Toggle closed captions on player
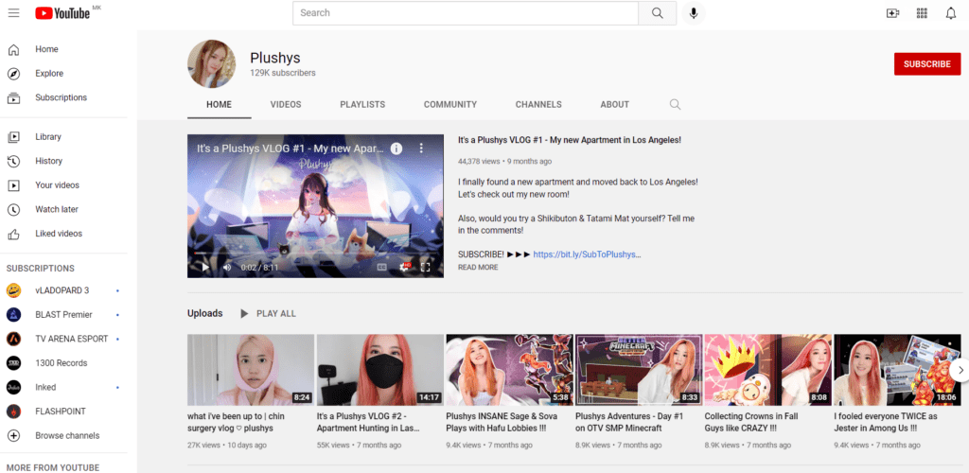Image resolution: width=969 pixels, height=473 pixels. pos(382,268)
